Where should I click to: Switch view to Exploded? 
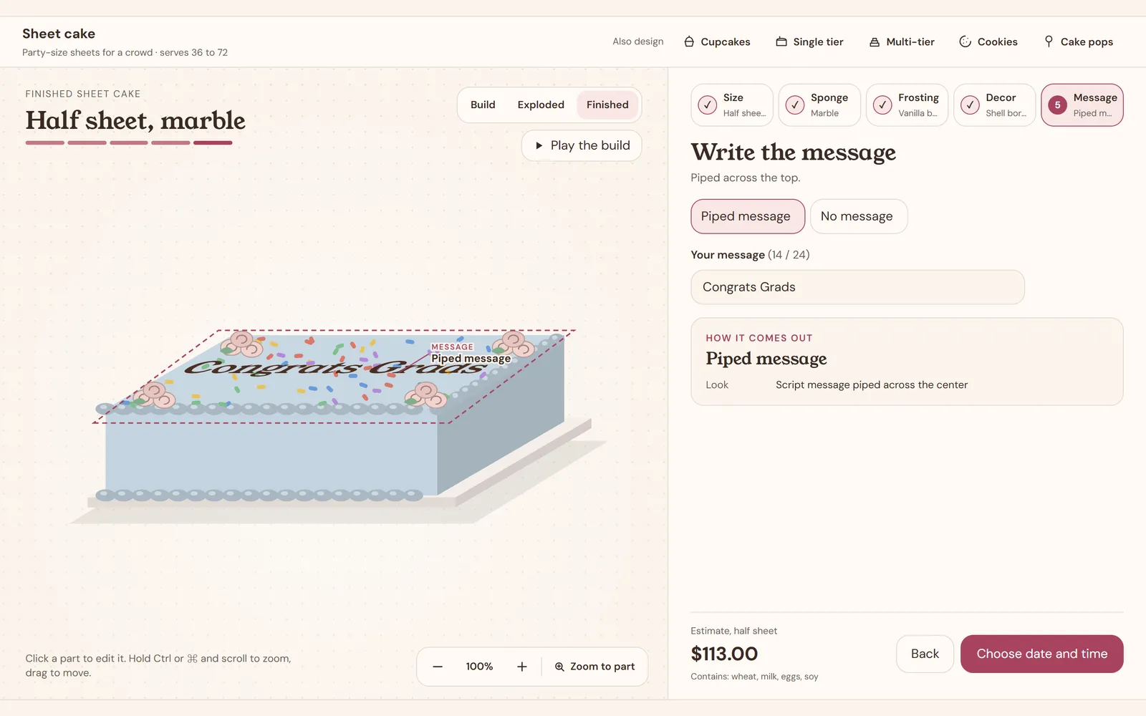coord(541,105)
